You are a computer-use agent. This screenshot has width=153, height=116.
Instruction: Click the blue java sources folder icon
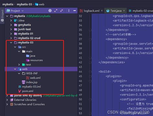[x=28, y=56]
